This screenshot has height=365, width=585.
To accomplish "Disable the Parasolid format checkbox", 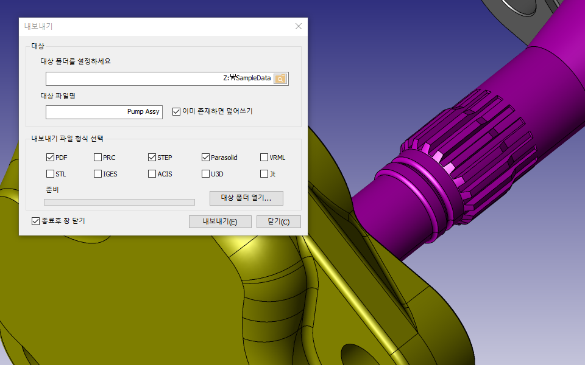I will [x=206, y=158].
